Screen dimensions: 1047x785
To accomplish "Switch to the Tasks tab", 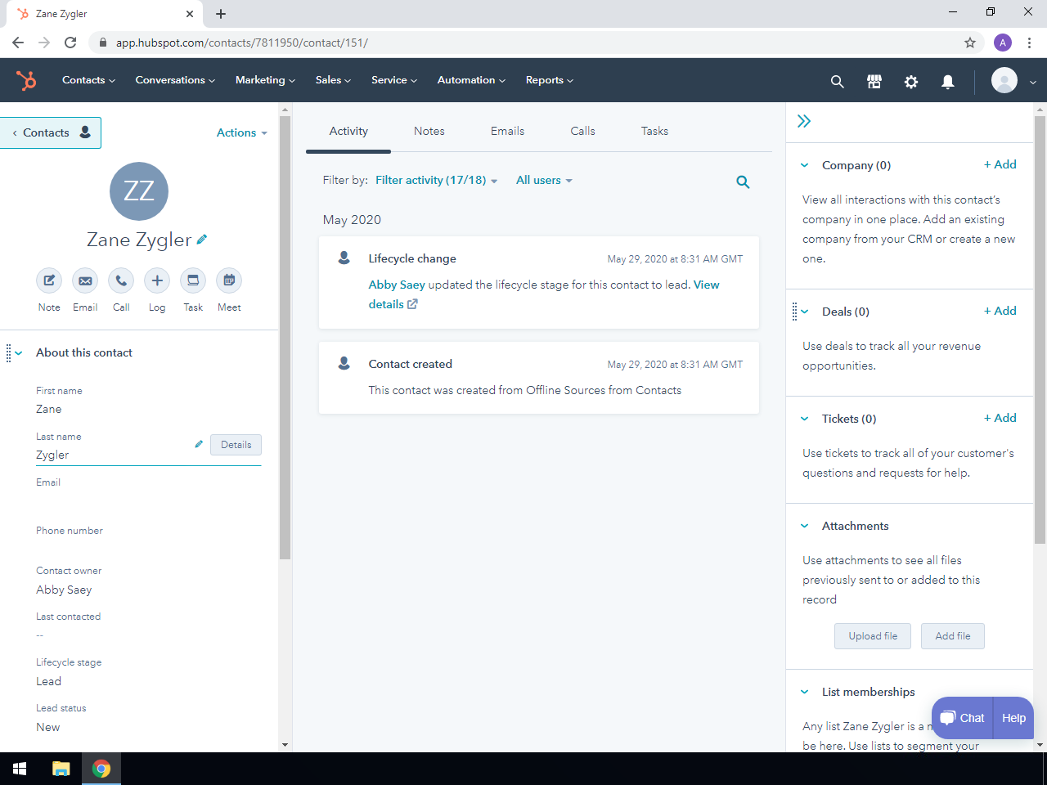I will click(x=655, y=131).
